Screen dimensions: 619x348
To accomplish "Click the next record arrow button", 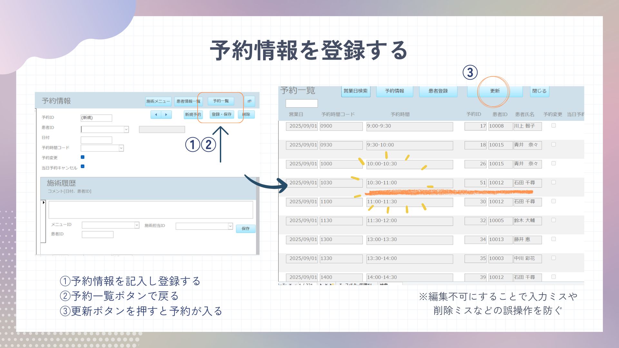I will [166, 114].
